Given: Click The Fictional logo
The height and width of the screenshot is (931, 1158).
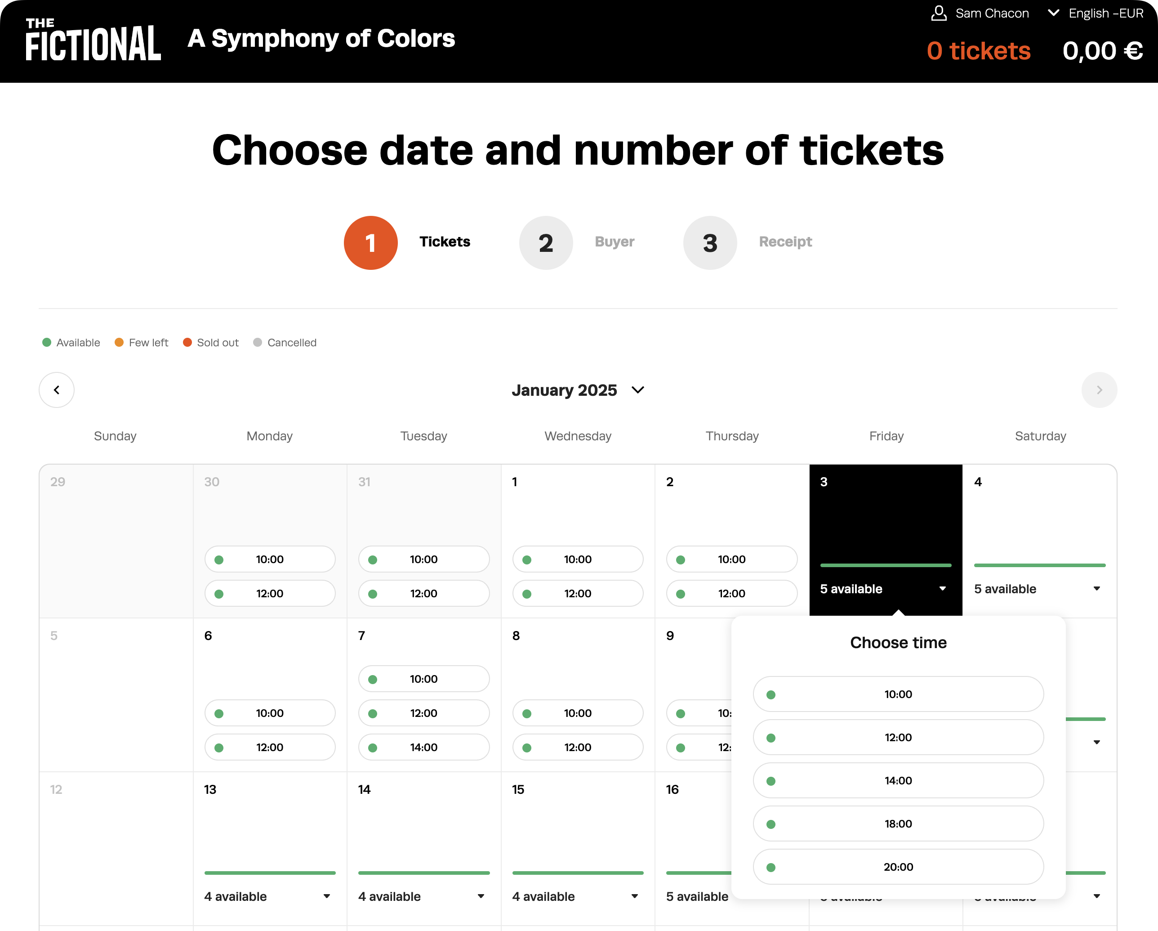Looking at the screenshot, I should point(93,39).
